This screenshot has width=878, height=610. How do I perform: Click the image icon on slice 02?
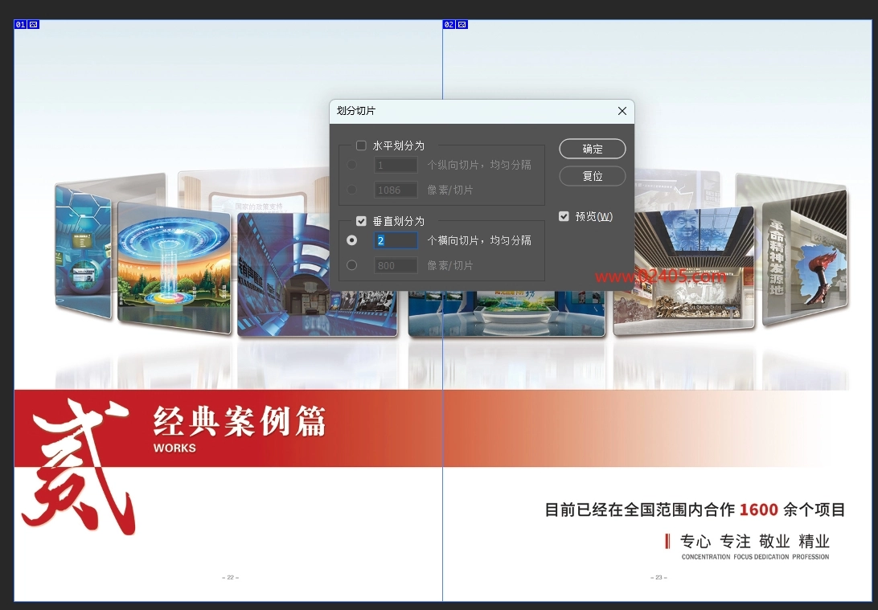(462, 25)
